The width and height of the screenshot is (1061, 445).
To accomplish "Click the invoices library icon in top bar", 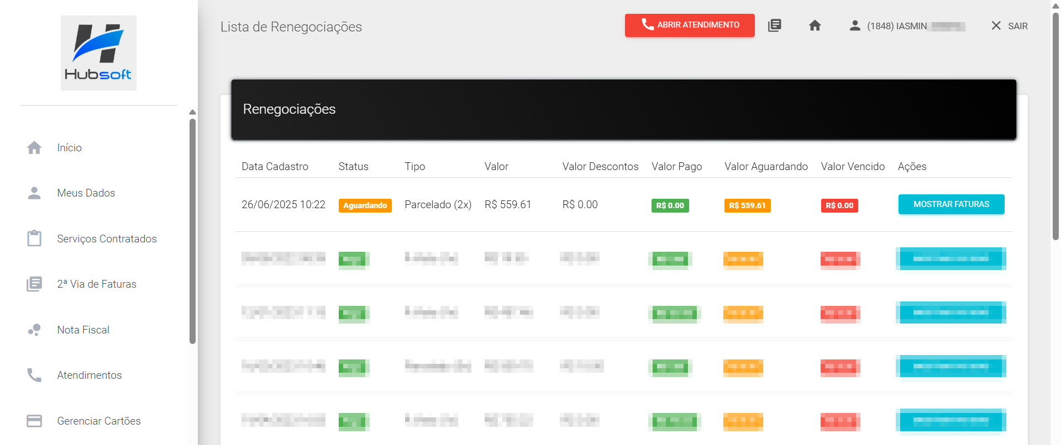I will (775, 25).
